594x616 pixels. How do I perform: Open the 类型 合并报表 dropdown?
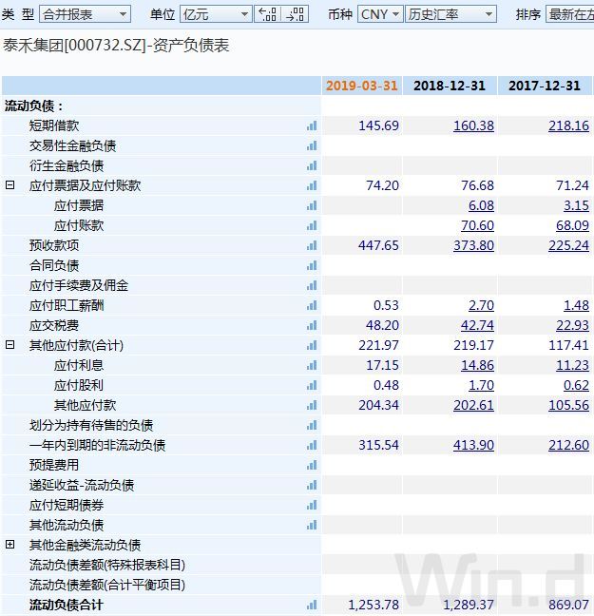coord(85,14)
